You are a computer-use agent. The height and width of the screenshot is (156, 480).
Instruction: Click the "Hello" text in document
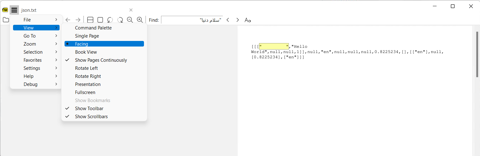point(301,47)
